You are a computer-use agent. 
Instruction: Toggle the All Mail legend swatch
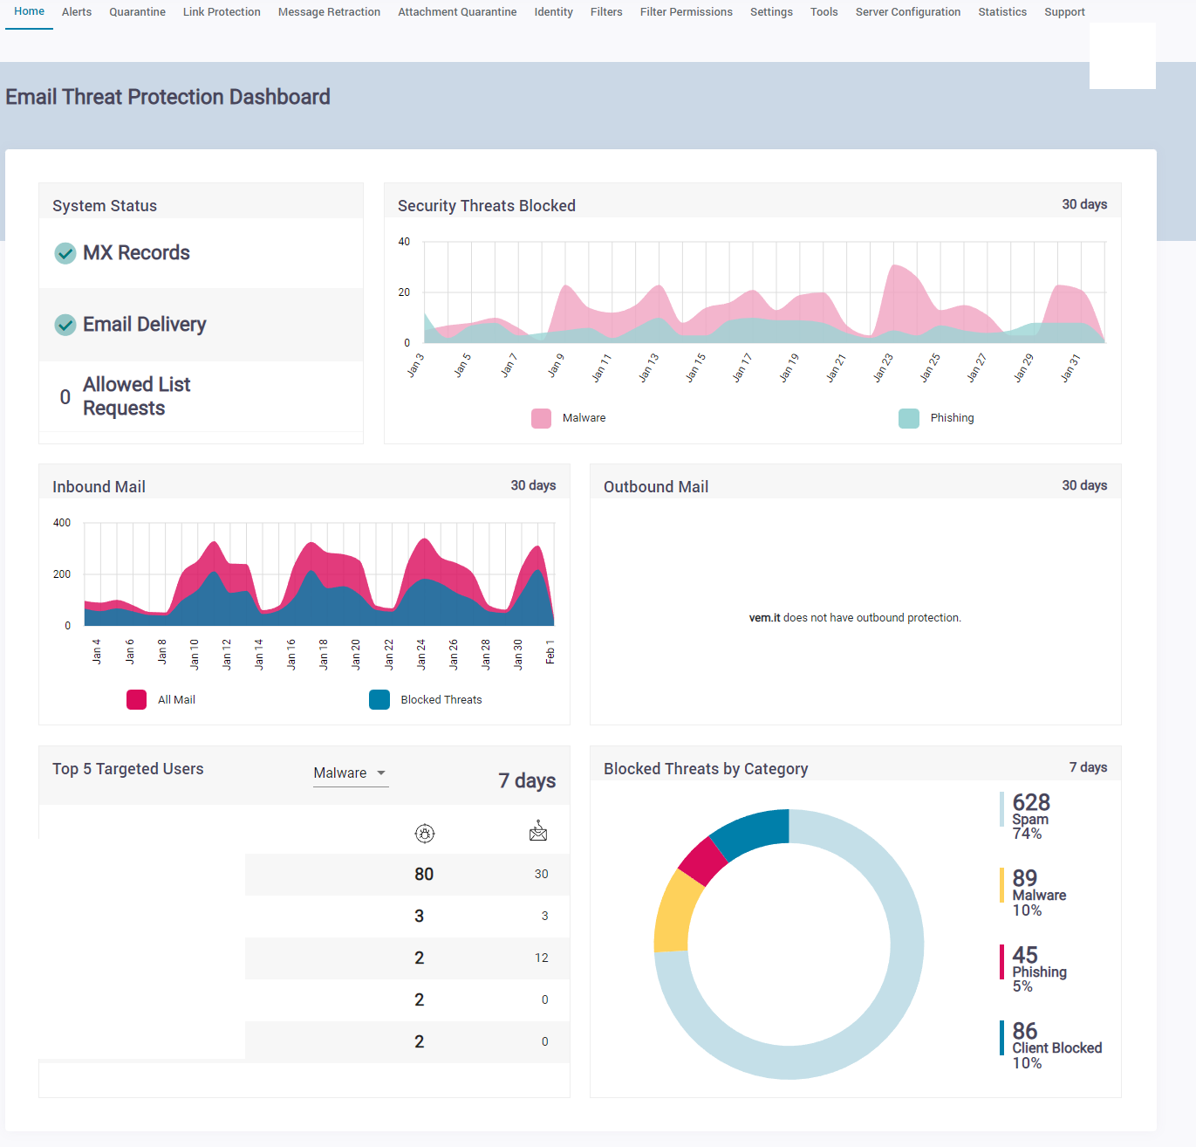137,699
